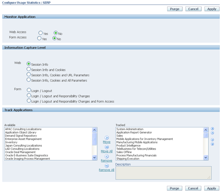
Task: Select Login / Logout form level
Action: pyautogui.click(x=29, y=90)
